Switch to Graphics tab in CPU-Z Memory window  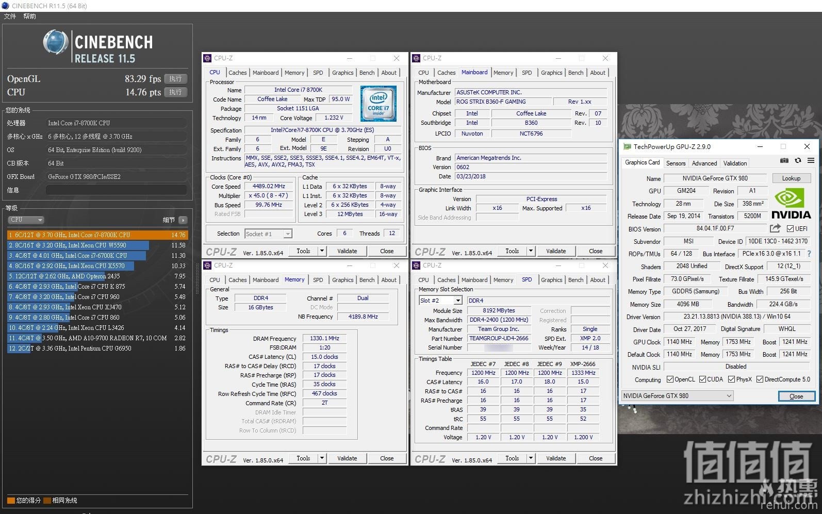343,280
